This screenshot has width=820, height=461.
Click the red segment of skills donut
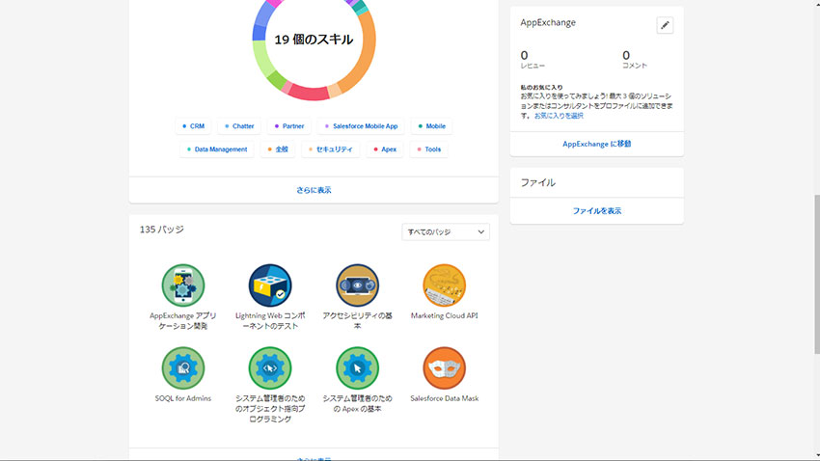tap(309, 93)
